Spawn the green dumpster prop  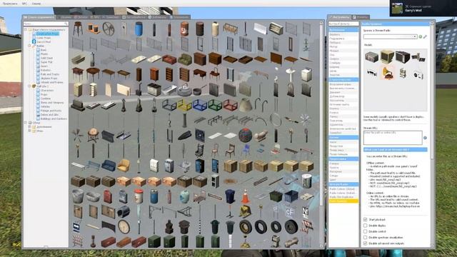[276, 196]
